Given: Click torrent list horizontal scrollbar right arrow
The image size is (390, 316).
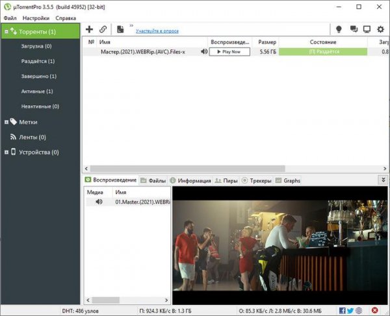Looking at the screenshot, I should pyautogui.click(x=385, y=169).
